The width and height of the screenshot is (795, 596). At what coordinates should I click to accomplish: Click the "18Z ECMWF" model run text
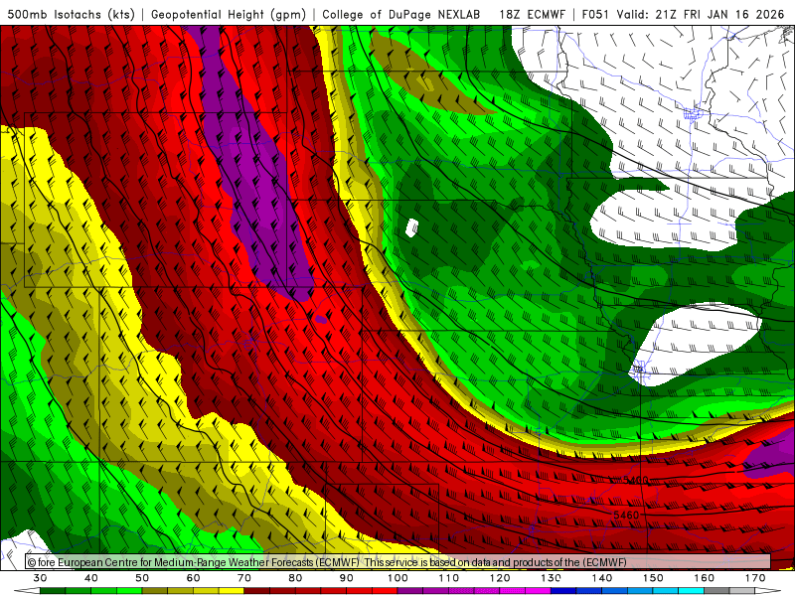click(x=532, y=15)
